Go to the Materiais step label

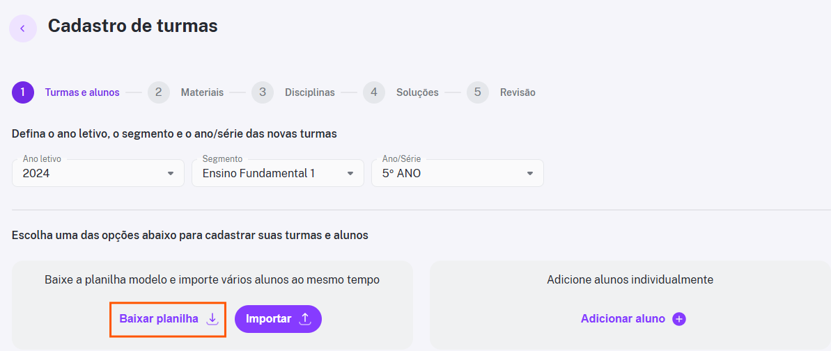202,92
